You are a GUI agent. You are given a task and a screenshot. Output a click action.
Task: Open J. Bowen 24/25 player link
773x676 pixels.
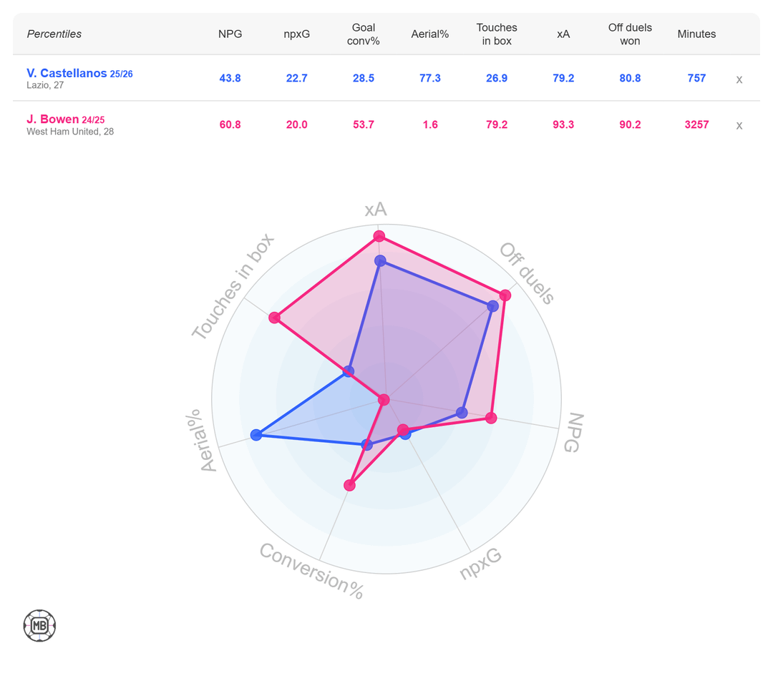pyautogui.click(x=65, y=119)
